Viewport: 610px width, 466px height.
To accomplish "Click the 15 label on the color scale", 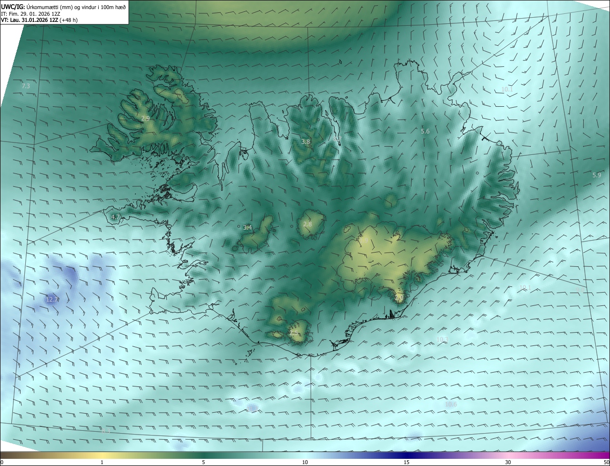I will click(x=407, y=462).
